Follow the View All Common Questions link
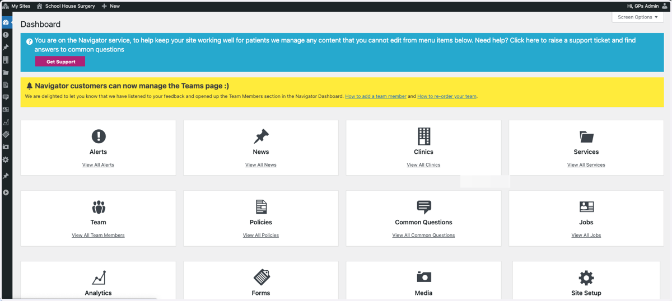The image size is (672, 301). tap(424, 236)
